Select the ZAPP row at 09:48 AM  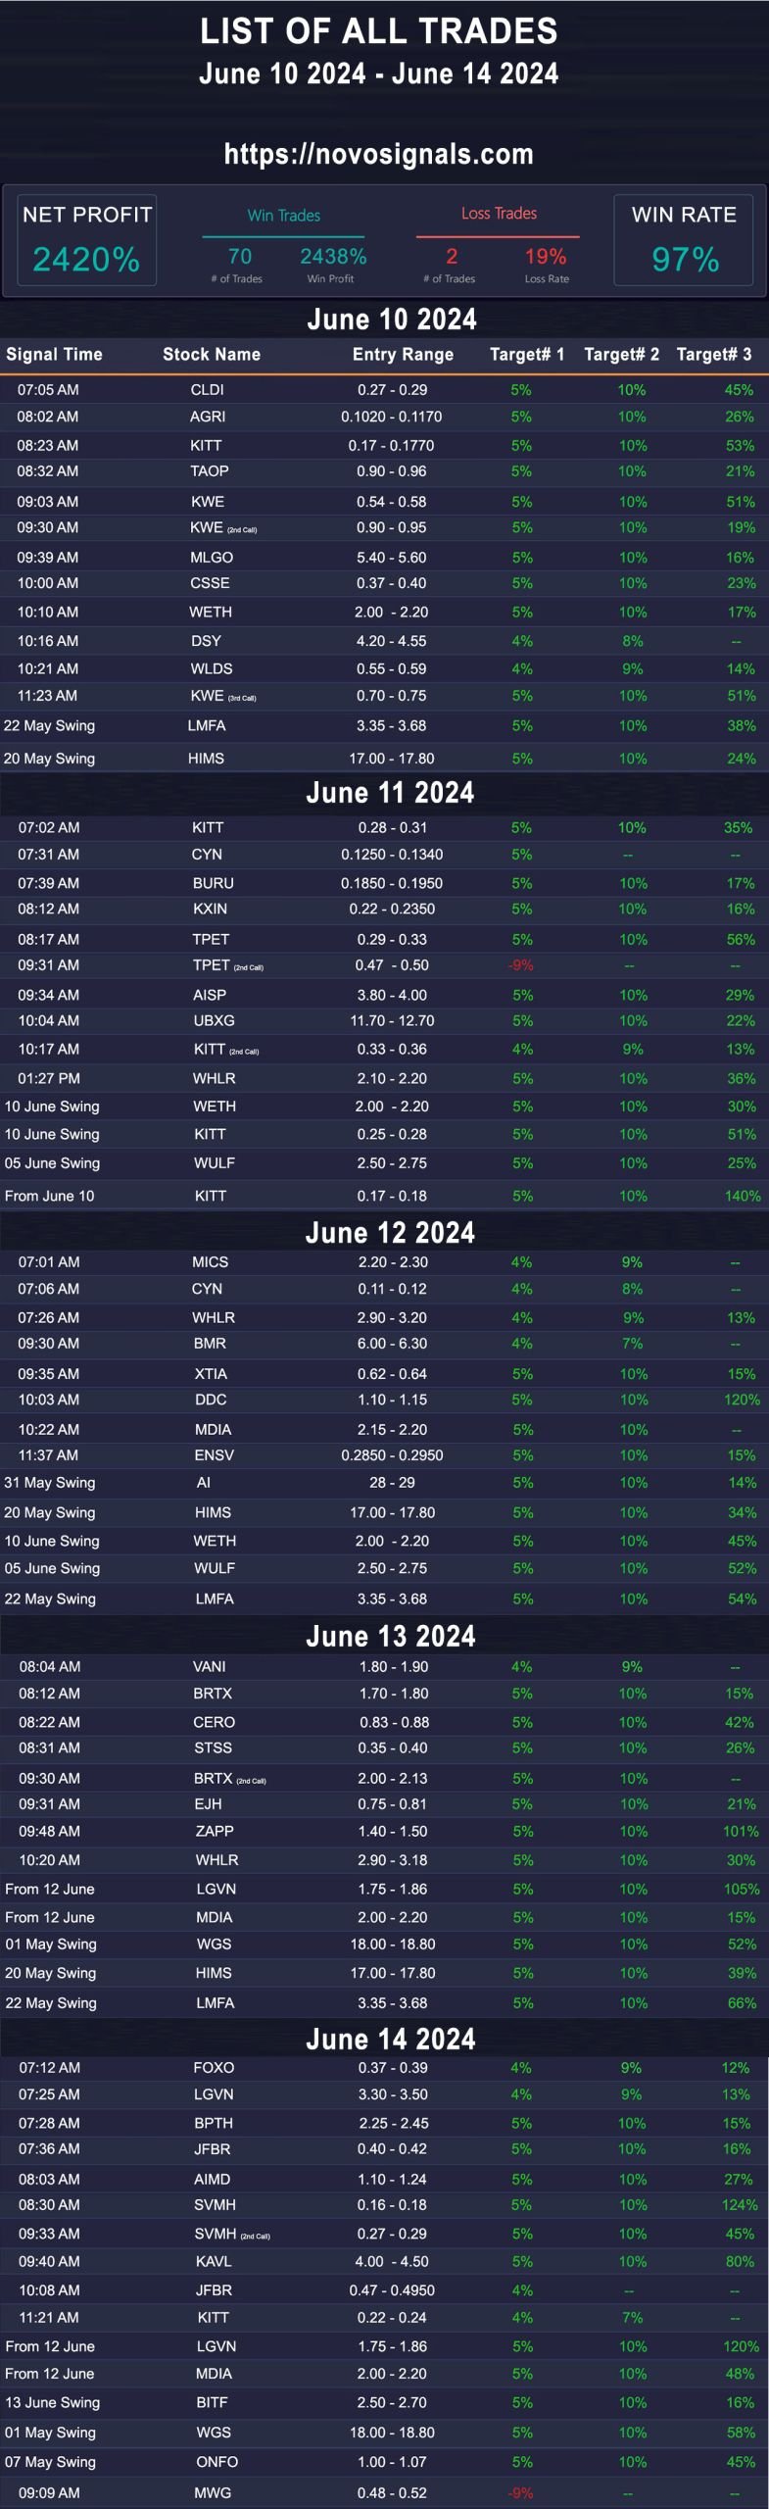(384, 1831)
